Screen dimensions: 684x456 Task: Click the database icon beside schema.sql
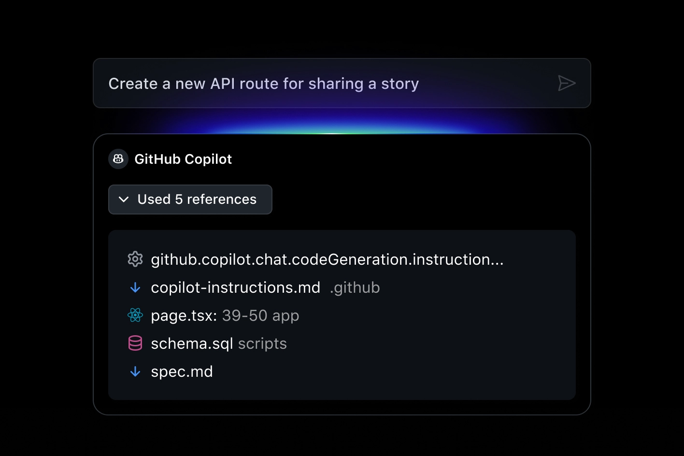tap(135, 343)
